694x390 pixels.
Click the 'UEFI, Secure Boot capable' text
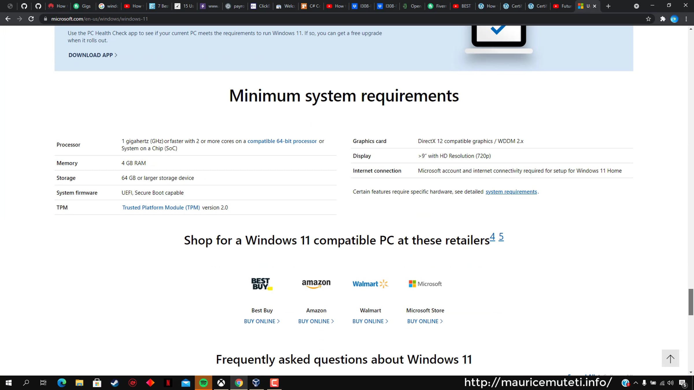[x=152, y=193]
